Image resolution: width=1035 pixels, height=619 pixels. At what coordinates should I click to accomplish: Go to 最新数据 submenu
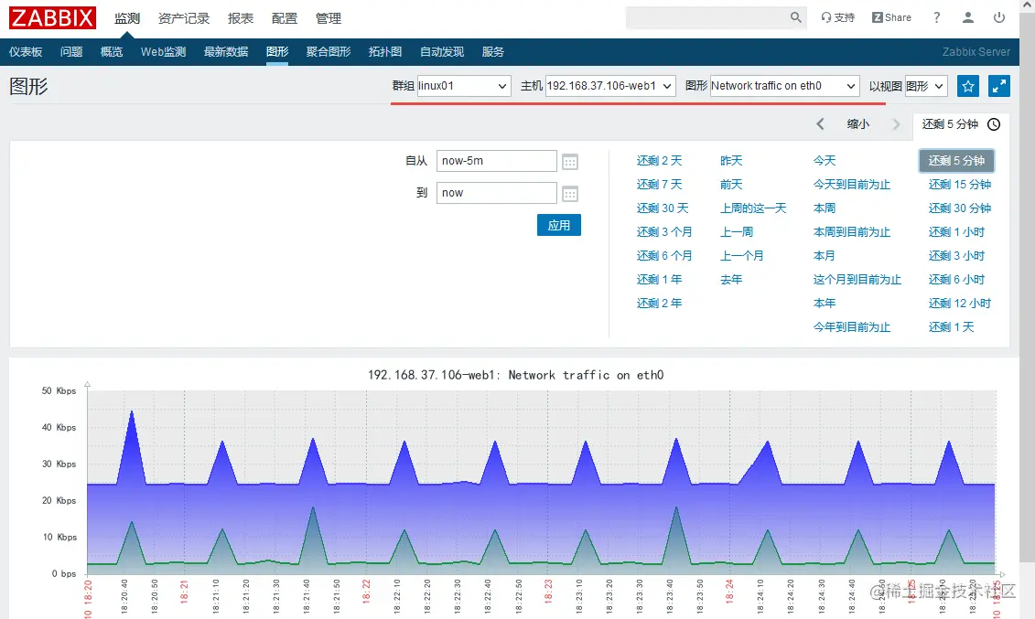coord(226,51)
